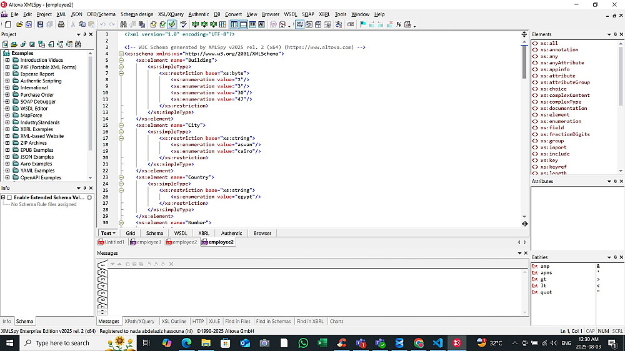Click the Undo arrow in the toolbar

pos(102,24)
